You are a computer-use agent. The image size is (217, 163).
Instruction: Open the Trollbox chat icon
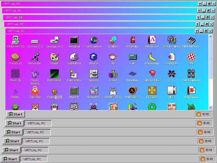coord(113,40)
